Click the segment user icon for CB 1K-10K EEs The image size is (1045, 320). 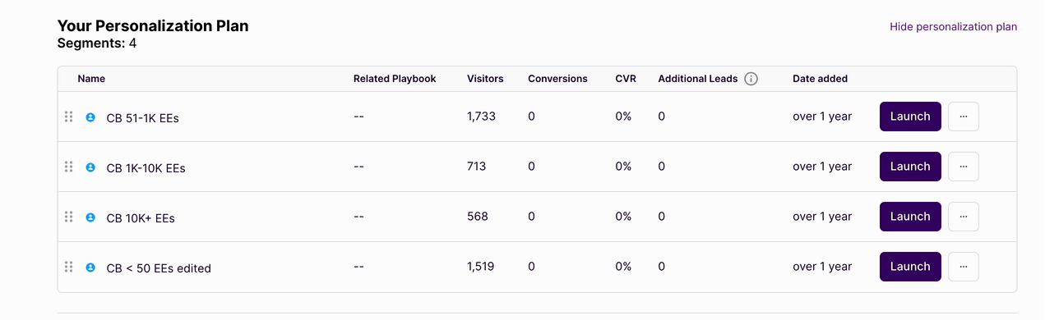point(90,167)
